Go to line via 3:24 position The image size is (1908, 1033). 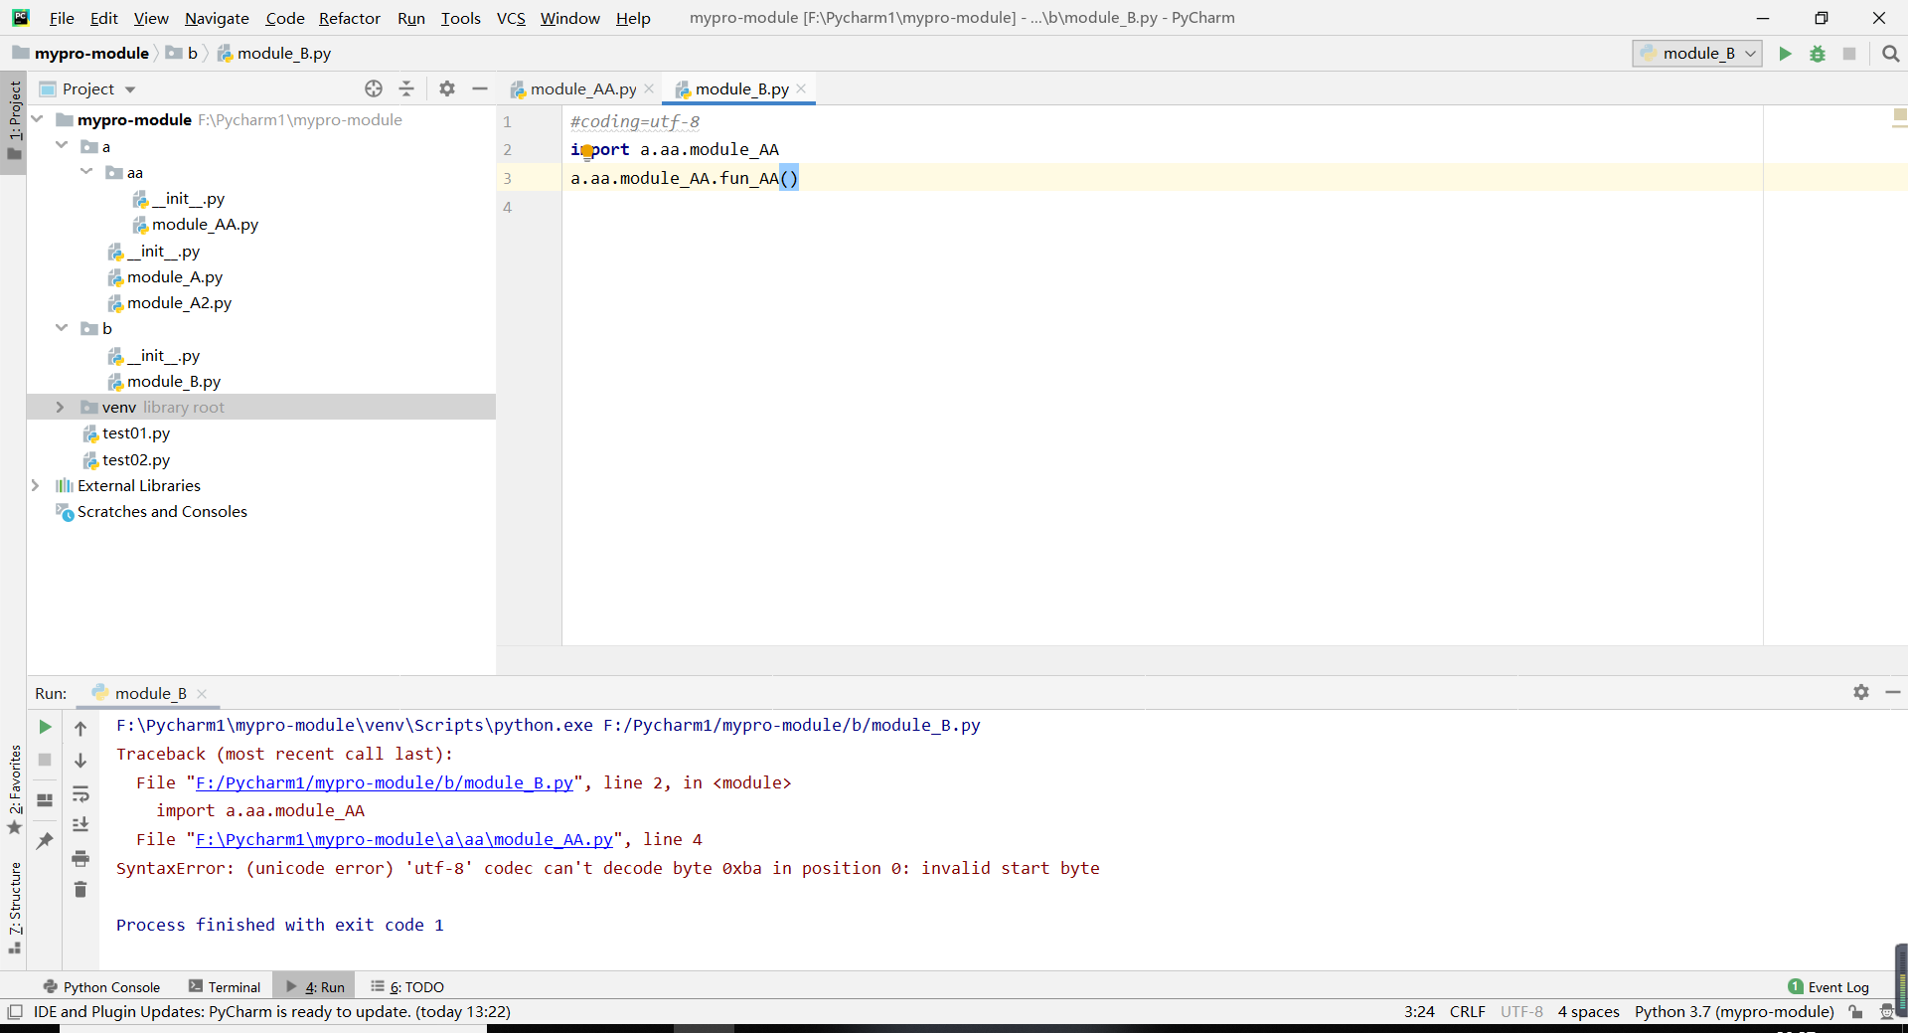click(1419, 1012)
